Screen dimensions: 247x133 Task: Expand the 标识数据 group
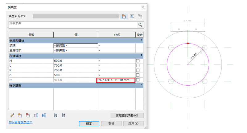click(x=142, y=85)
